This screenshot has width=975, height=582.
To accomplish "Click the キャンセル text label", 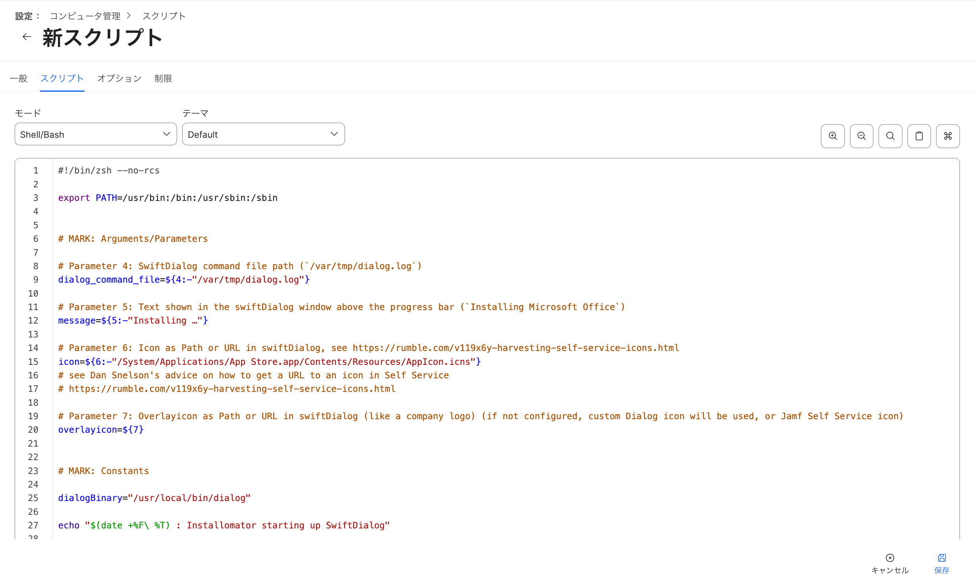I will pyautogui.click(x=890, y=570).
